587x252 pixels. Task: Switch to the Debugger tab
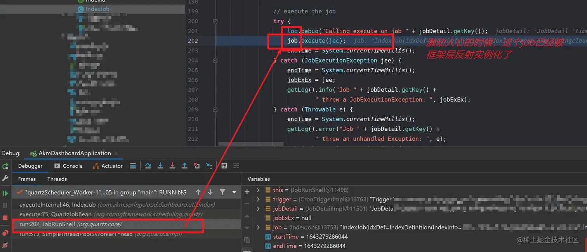click(30, 166)
